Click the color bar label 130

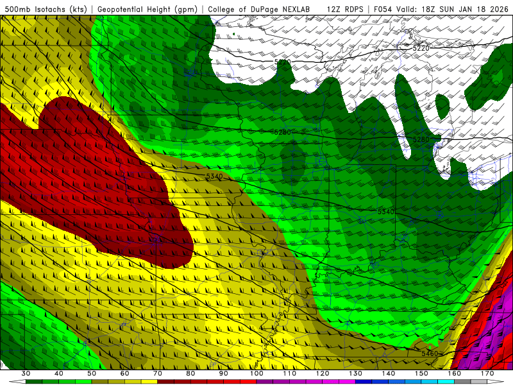(356, 373)
